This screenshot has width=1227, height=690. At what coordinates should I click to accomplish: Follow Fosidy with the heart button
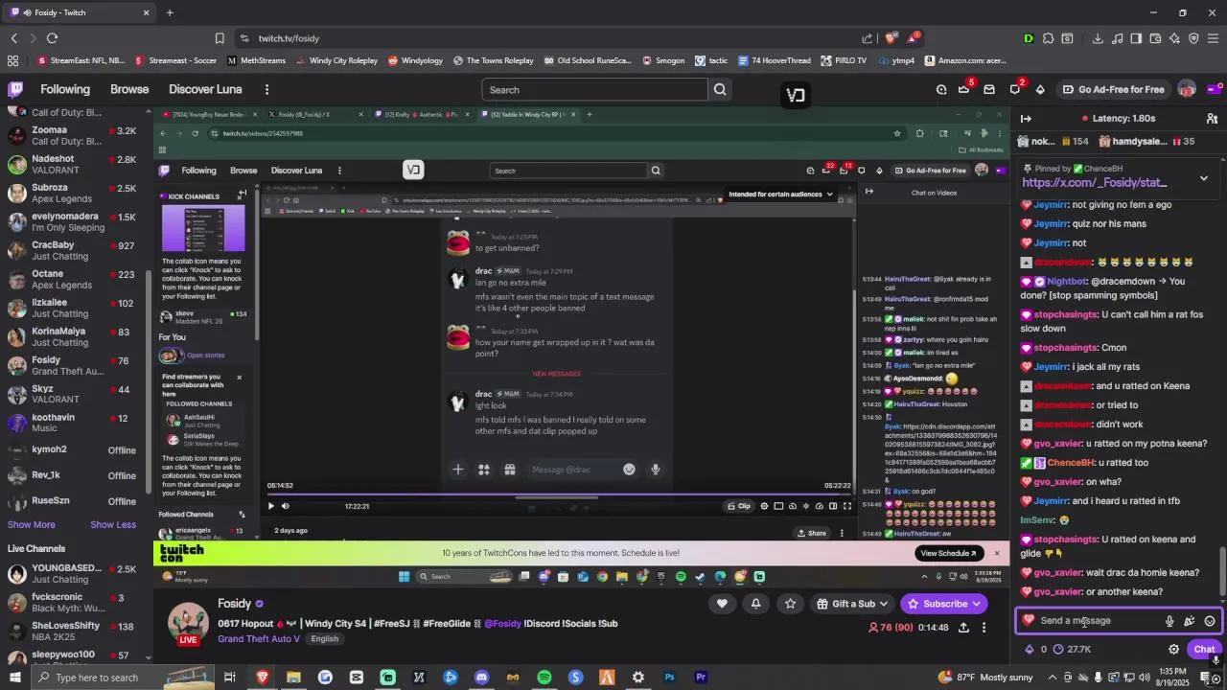[722, 604]
